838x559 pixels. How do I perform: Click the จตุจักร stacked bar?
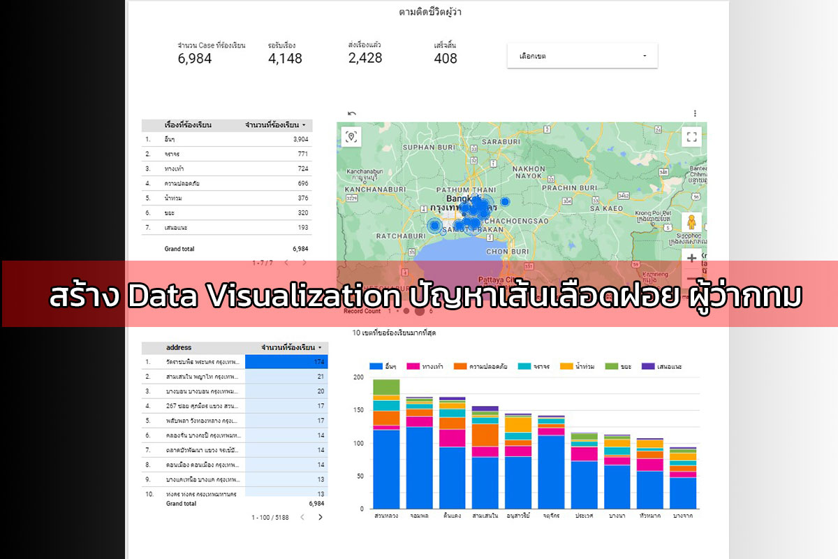pyautogui.click(x=552, y=462)
